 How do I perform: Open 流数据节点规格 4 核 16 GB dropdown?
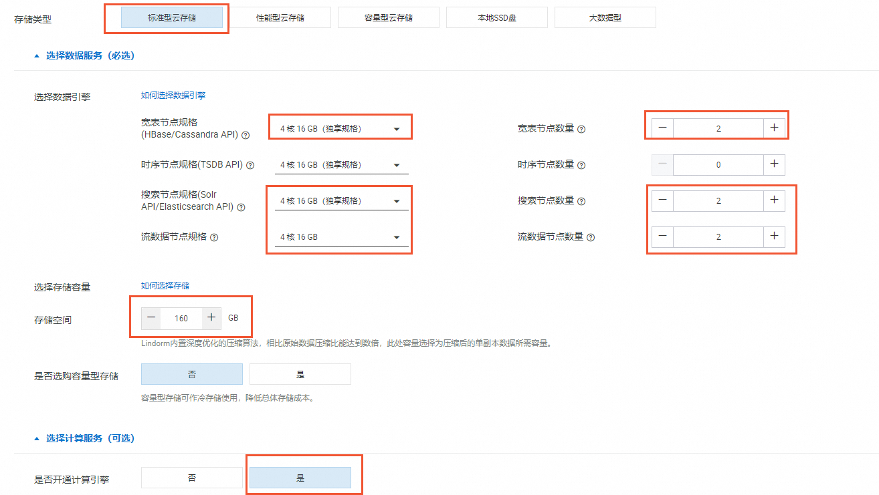click(x=341, y=236)
